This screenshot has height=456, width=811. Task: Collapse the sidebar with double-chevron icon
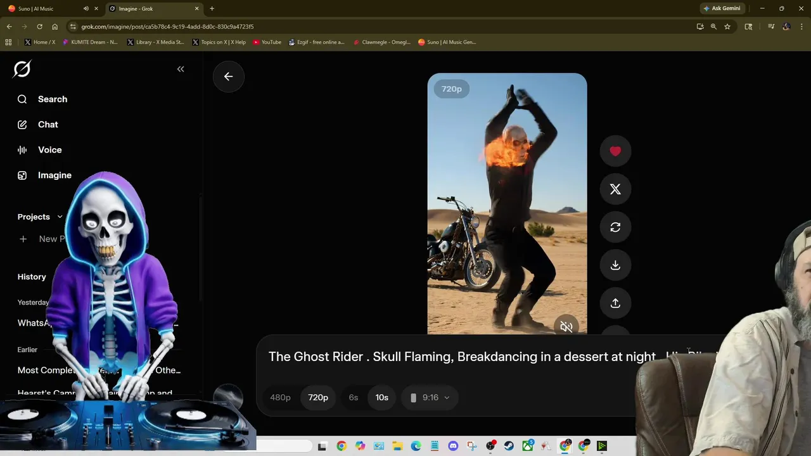coord(181,69)
